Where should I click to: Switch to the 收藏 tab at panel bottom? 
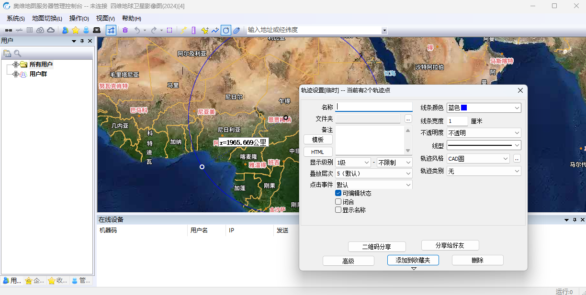(x=58, y=281)
